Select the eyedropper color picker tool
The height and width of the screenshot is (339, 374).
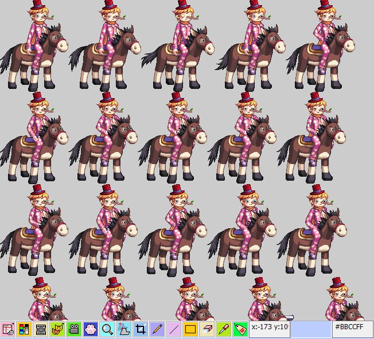click(x=224, y=329)
